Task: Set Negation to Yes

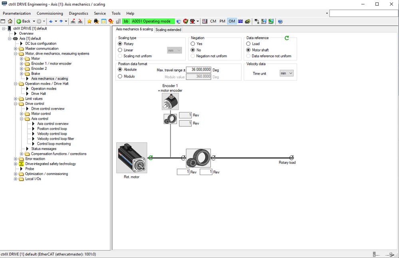Action: (x=193, y=44)
